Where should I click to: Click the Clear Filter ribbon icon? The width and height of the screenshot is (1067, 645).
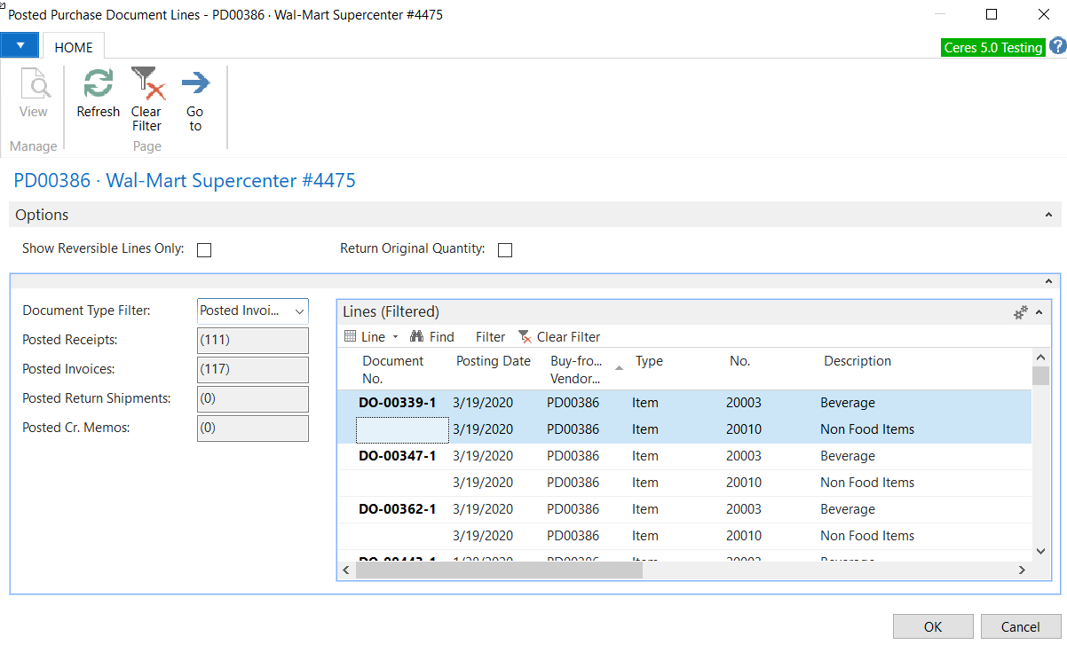147,85
